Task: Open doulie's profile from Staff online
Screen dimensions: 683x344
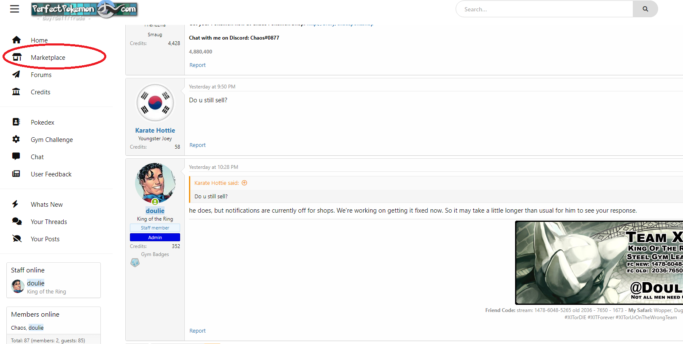Action: 36,283
